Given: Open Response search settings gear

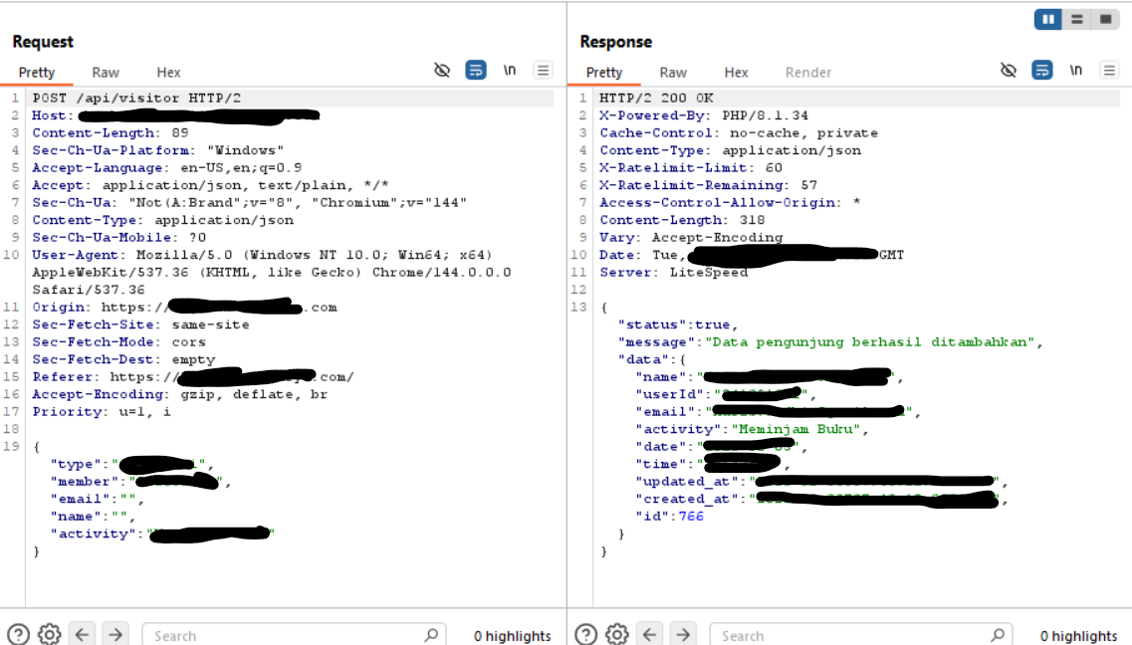Looking at the screenshot, I should 616,634.
